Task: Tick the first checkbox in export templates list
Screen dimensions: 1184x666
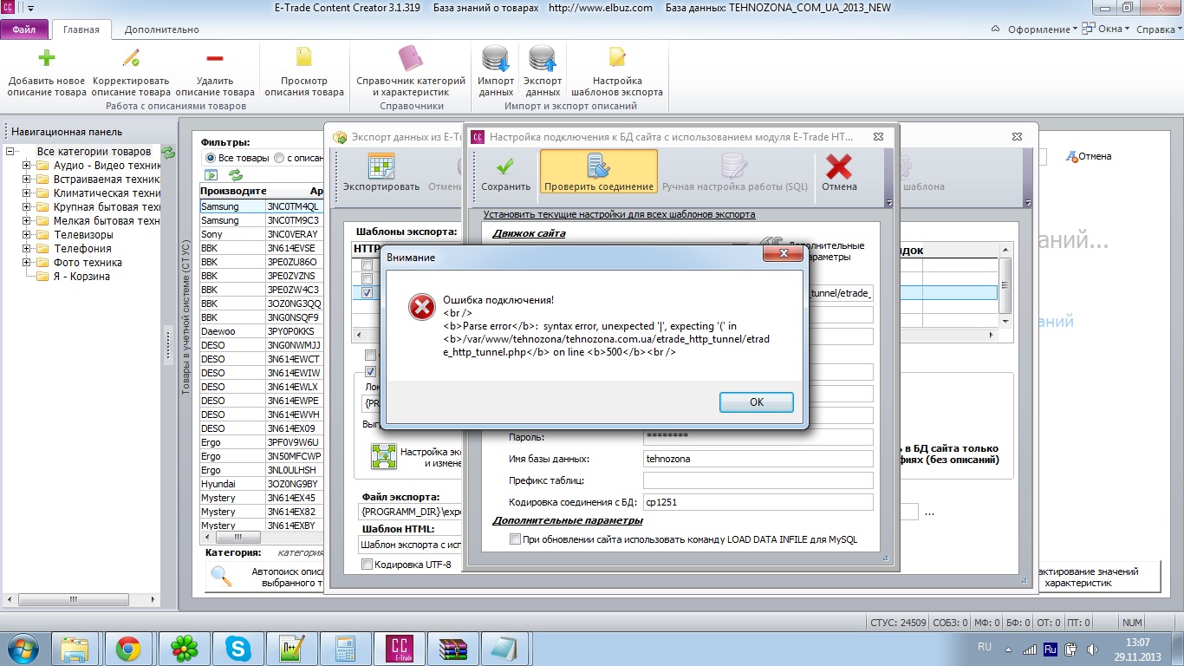Action: [368, 264]
